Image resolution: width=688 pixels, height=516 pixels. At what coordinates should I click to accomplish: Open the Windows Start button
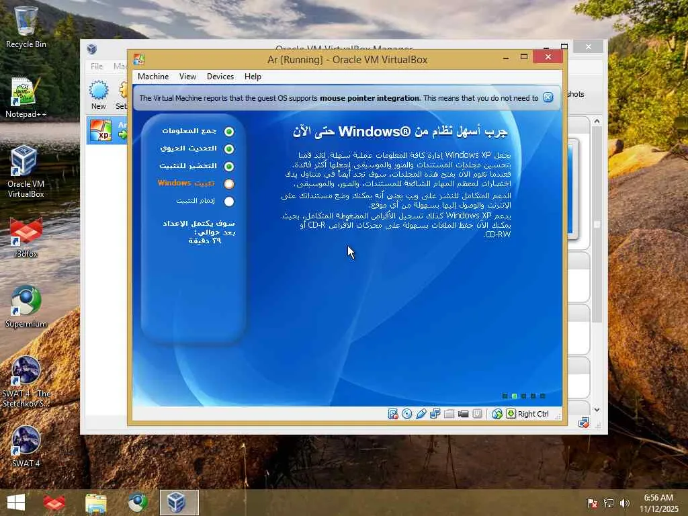click(16, 503)
